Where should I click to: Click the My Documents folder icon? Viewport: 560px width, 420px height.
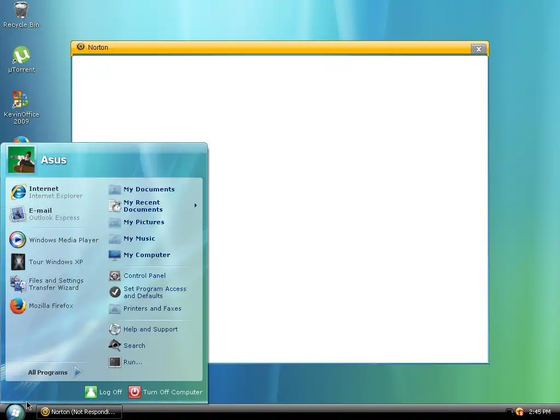[x=115, y=189]
